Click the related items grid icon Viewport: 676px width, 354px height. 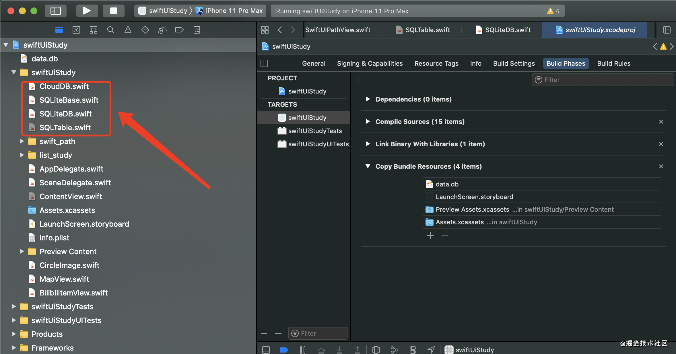265,30
